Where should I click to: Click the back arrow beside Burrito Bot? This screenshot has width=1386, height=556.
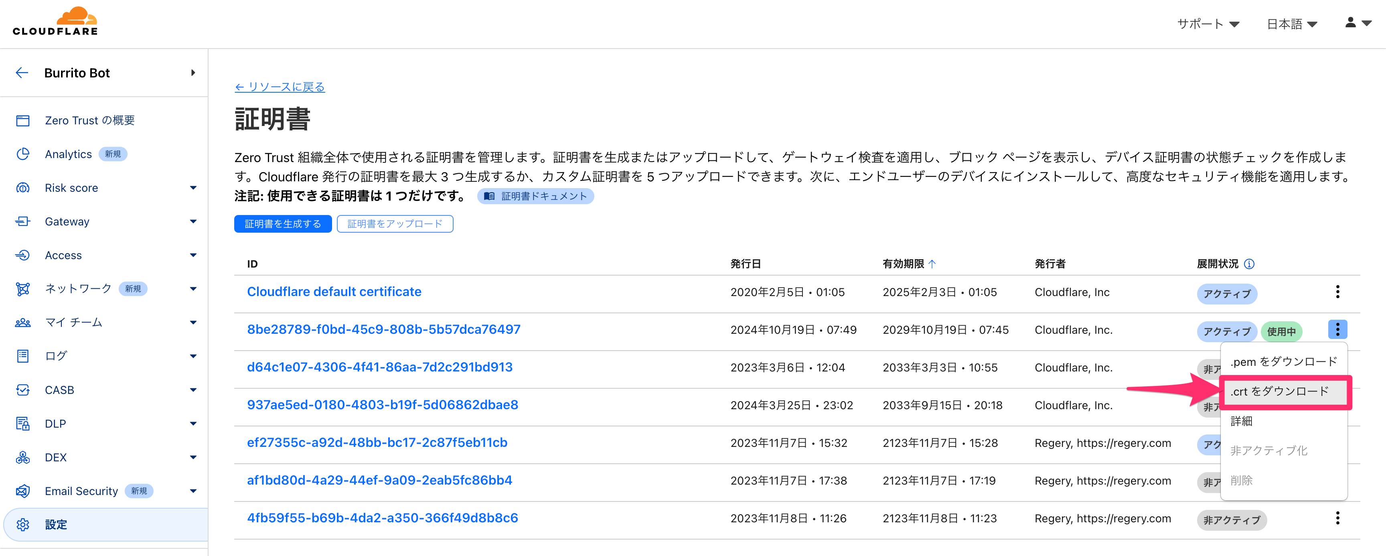22,73
